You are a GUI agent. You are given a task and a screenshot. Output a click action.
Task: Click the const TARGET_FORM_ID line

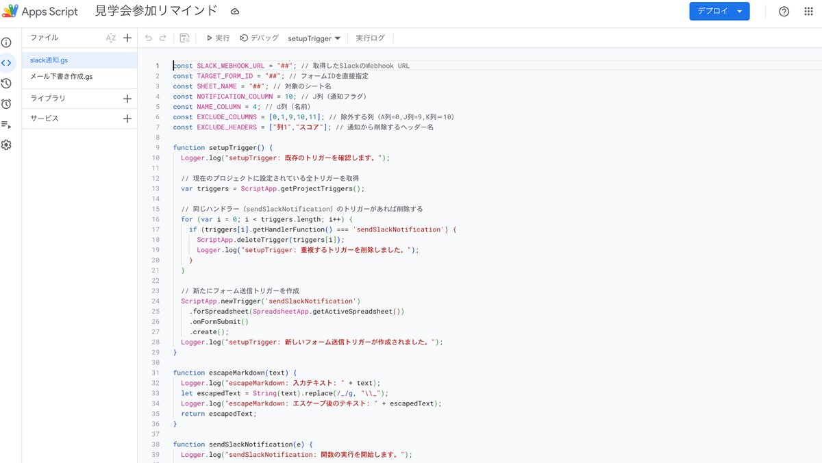(x=271, y=76)
